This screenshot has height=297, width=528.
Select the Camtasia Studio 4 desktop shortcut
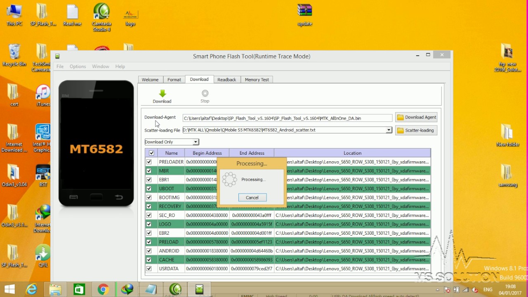pos(101,17)
